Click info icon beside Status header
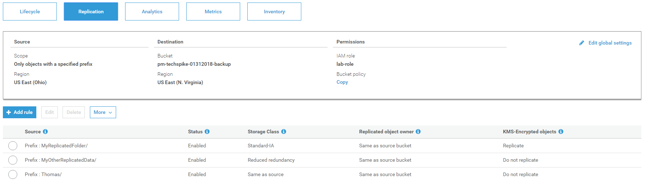Image resolution: width=645 pixels, height=184 pixels. point(207,132)
